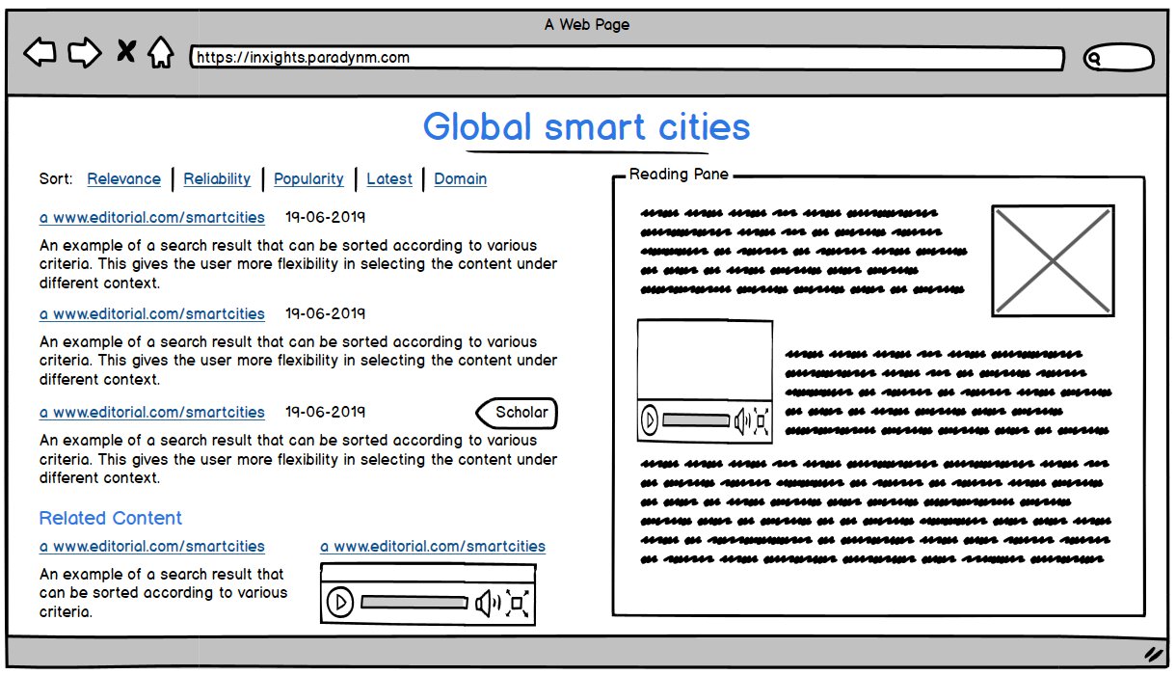
Task: Open the first editorial.com/smartcities result link
Action: tap(152, 218)
